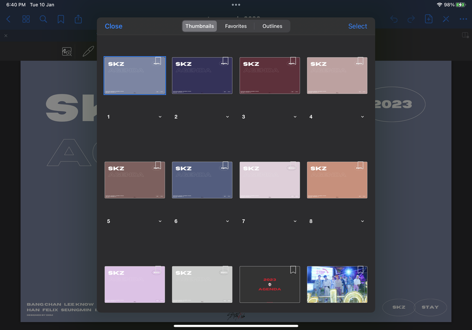Switch to the Favorites tab
This screenshot has width=472, height=330.
coord(236,26)
